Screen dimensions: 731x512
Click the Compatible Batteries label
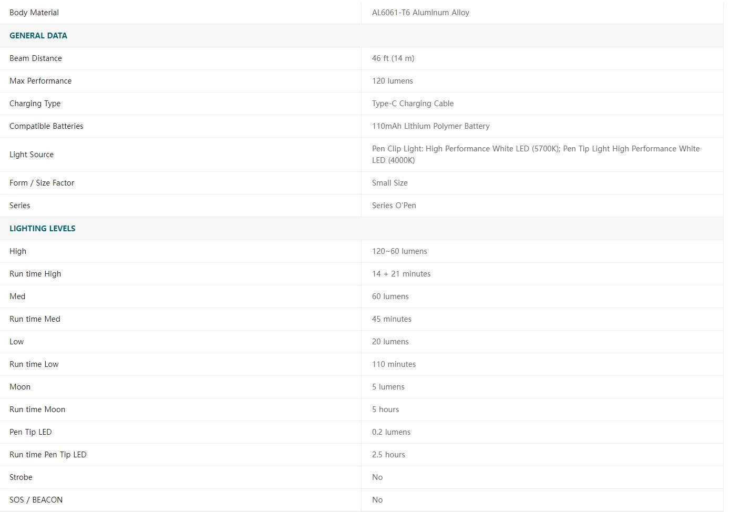tap(46, 126)
